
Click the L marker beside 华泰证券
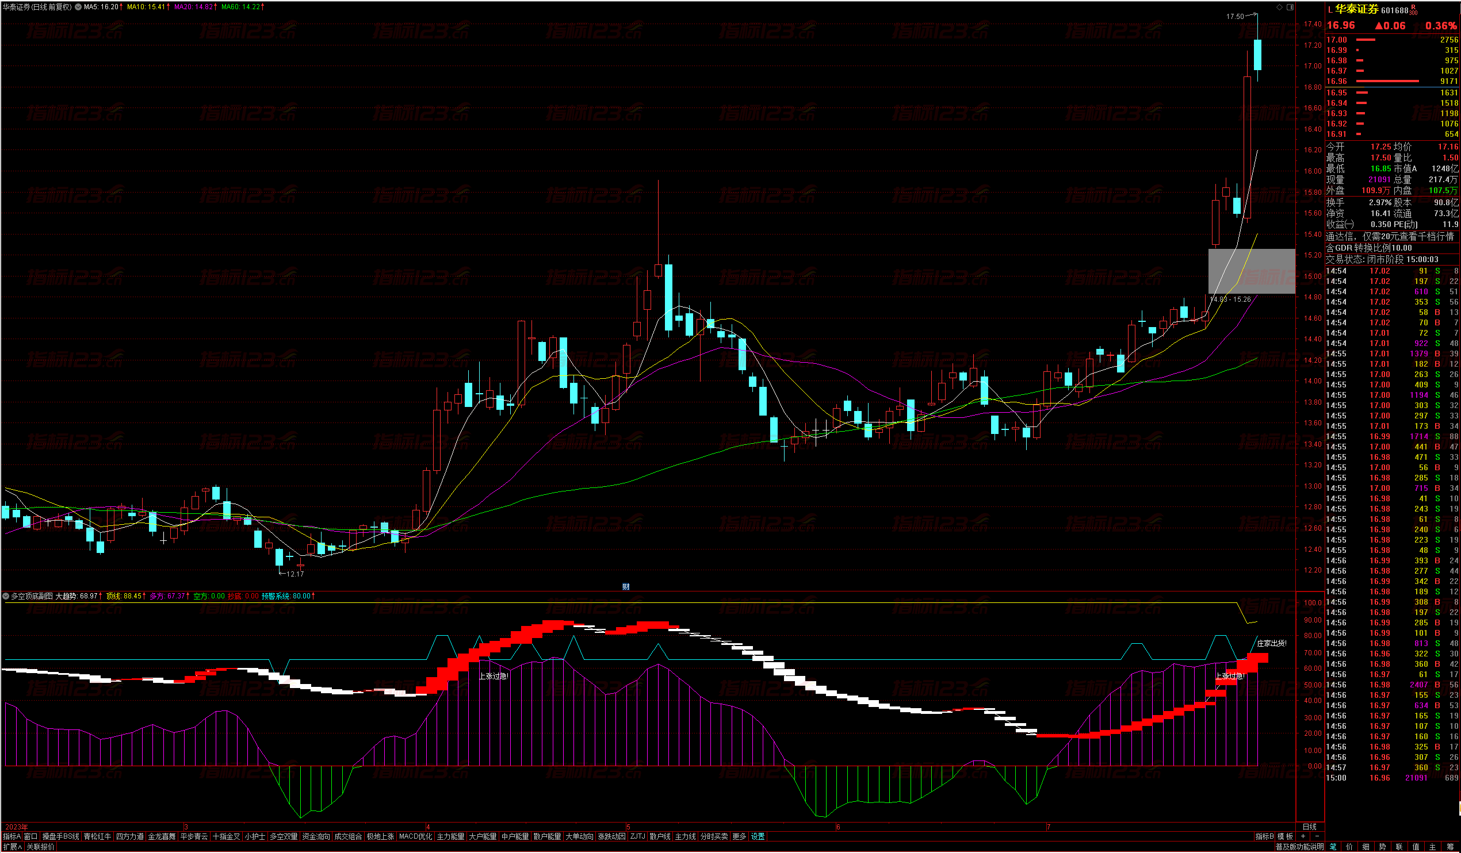[1330, 10]
